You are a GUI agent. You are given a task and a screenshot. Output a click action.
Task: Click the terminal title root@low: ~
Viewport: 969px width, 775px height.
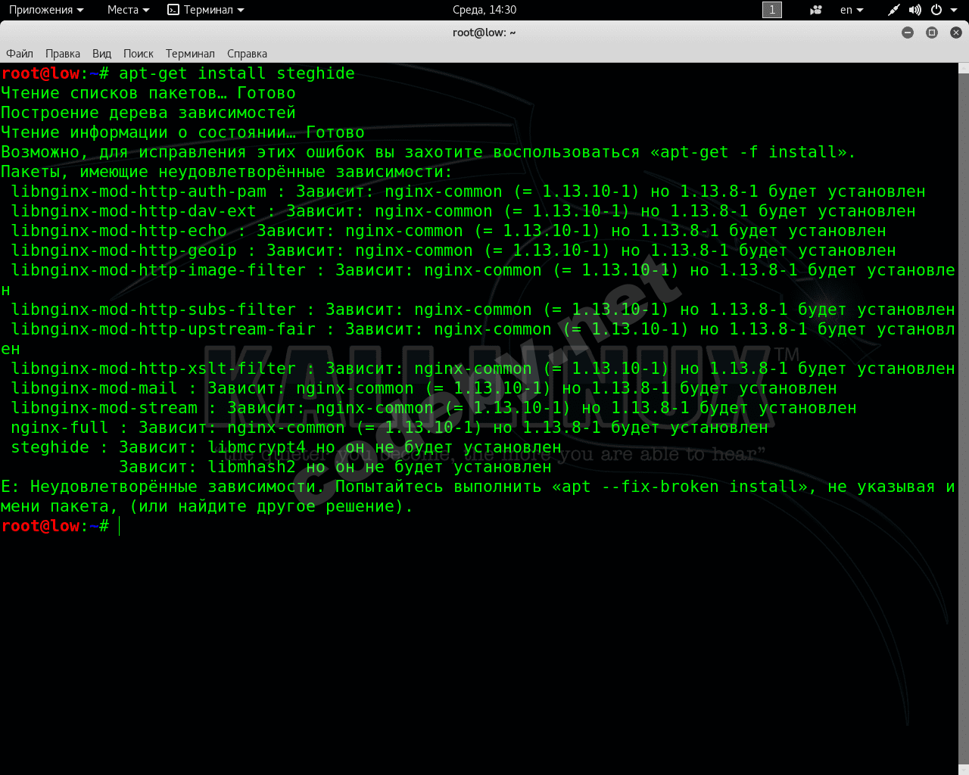coord(484,33)
